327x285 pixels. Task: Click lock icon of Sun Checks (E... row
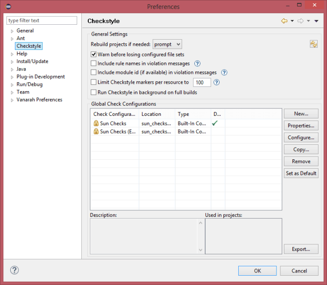96,131
